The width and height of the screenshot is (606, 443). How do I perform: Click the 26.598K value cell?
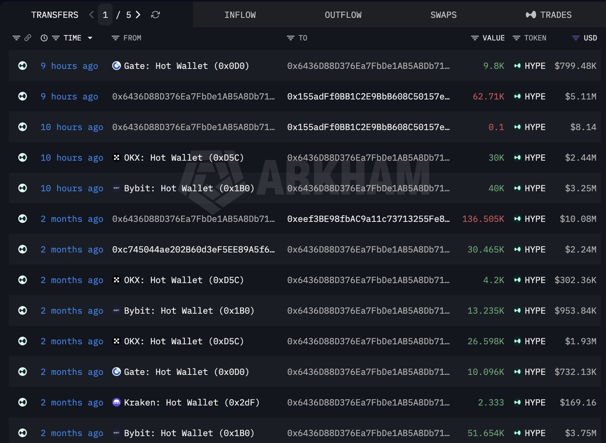coord(486,341)
